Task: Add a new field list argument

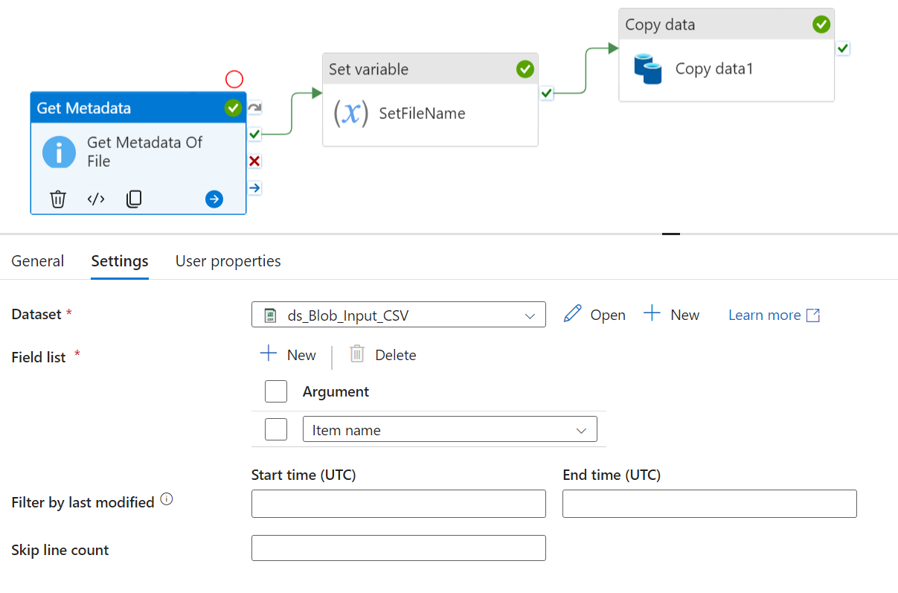Action: pyautogui.click(x=288, y=355)
